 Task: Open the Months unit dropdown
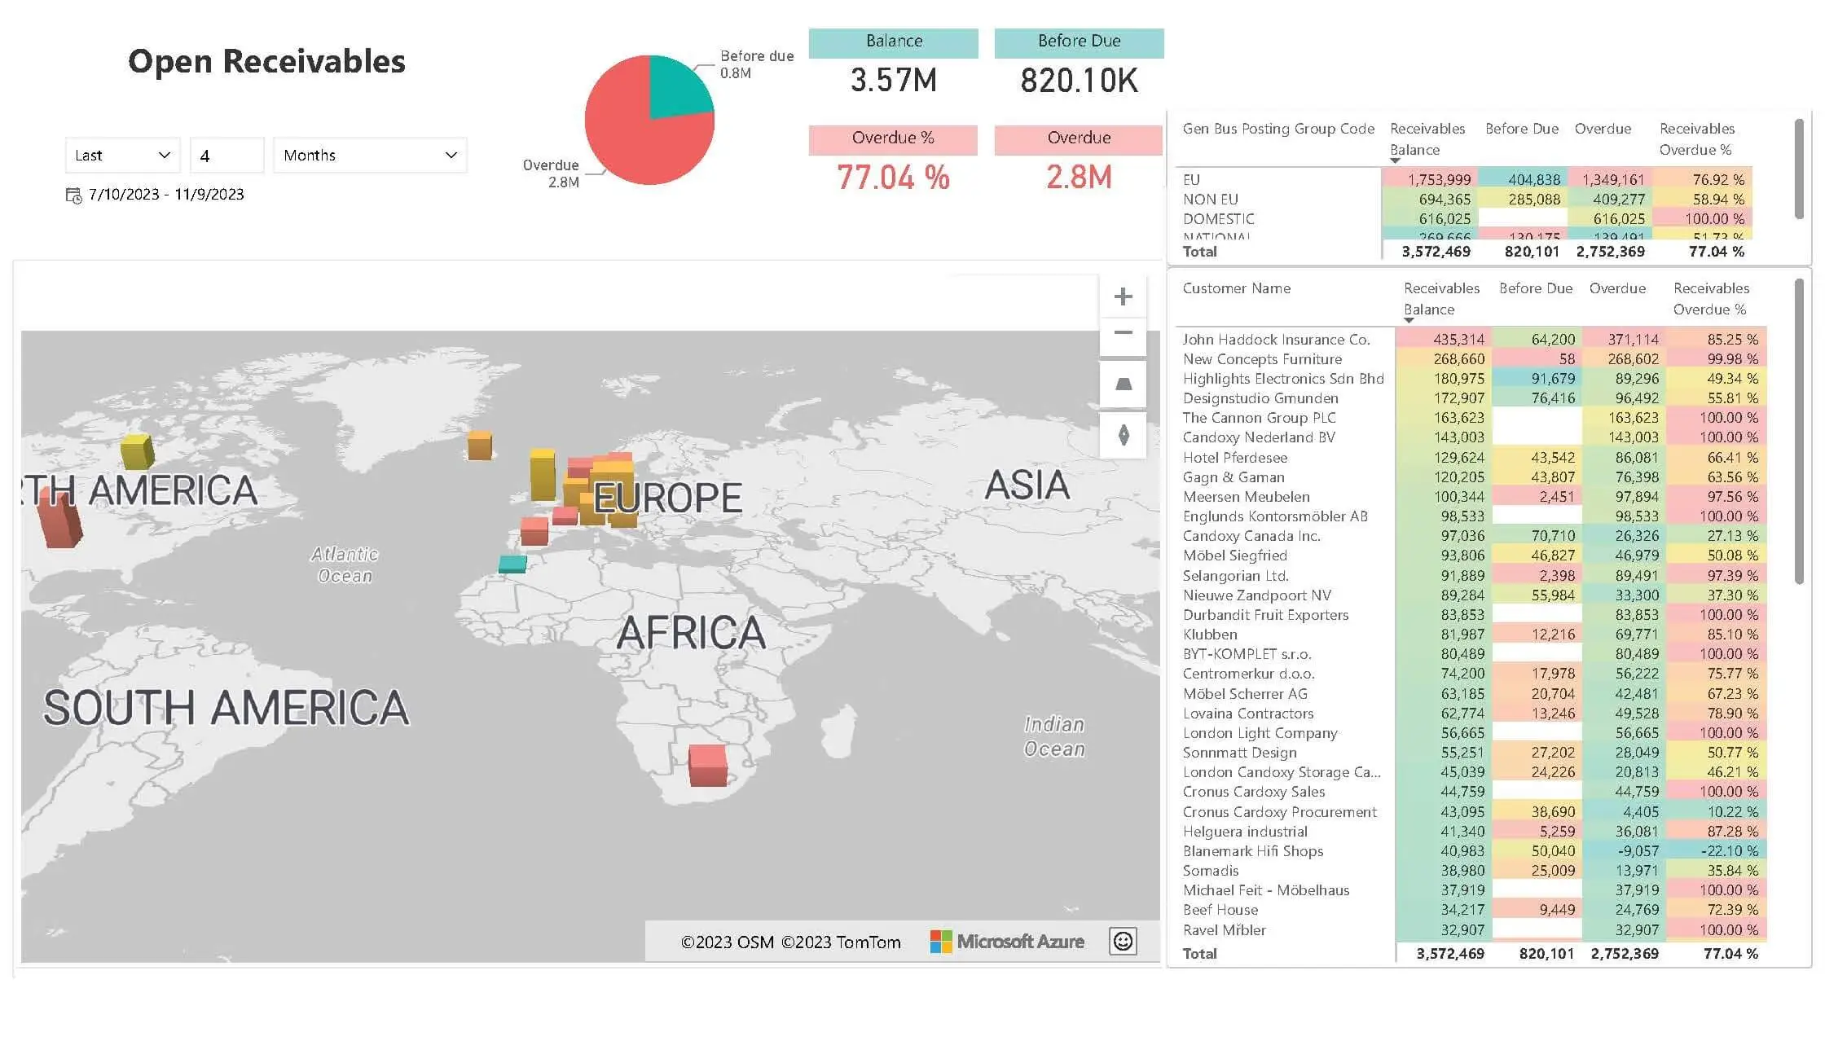(369, 156)
